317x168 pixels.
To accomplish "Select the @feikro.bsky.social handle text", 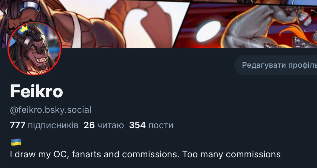I will click(x=50, y=110).
